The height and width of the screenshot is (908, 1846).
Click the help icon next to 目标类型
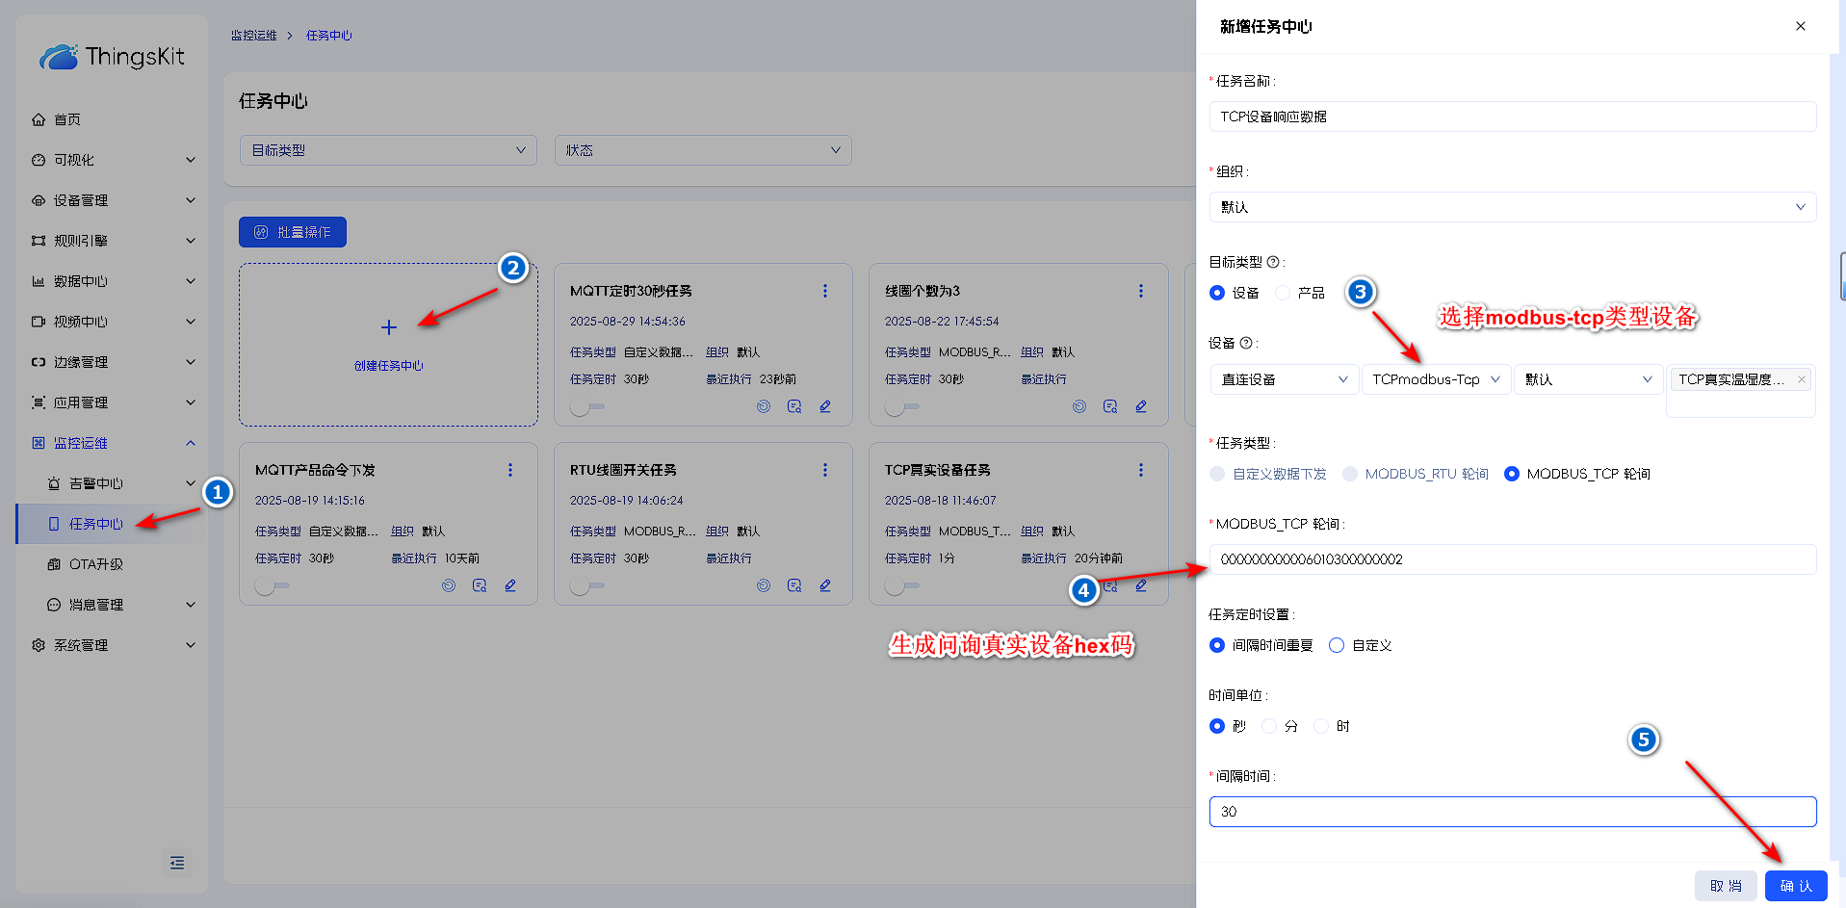point(1273,262)
